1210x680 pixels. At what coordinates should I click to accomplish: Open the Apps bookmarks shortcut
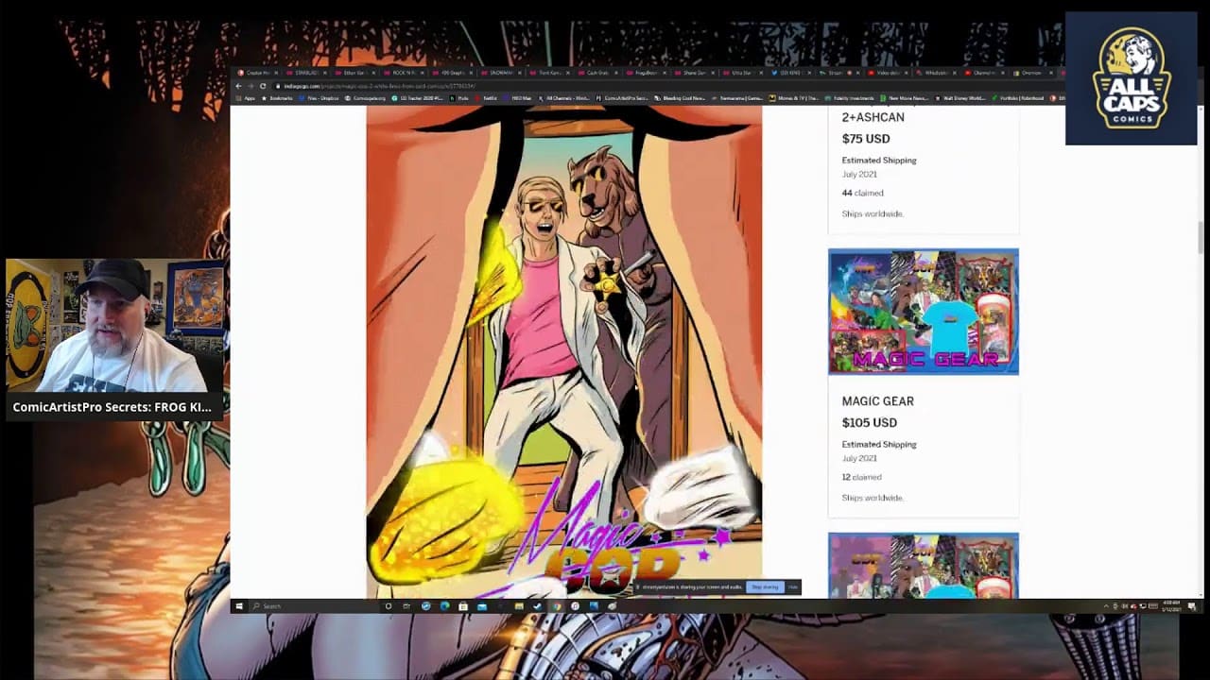[248, 98]
